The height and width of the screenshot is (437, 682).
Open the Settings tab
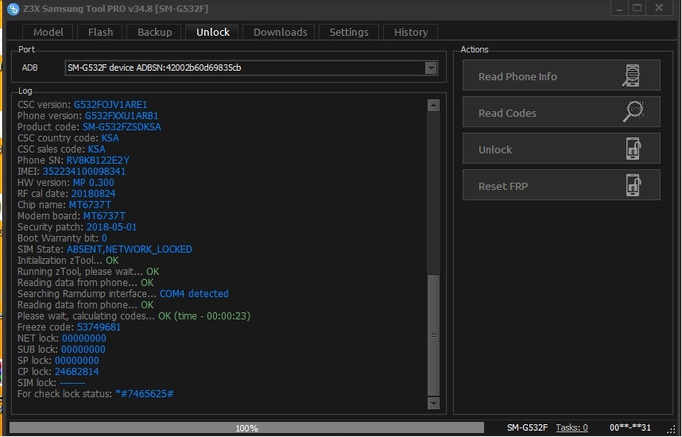(x=349, y=32)
